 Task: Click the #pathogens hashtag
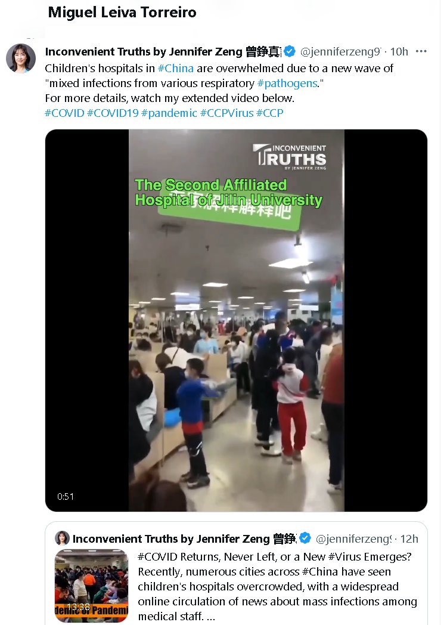[287, 83]
